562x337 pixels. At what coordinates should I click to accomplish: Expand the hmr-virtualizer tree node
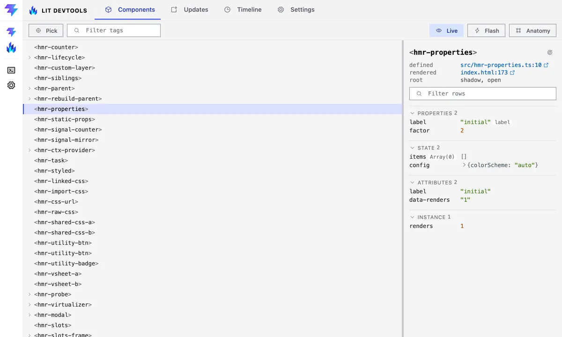tap(30, 305)
